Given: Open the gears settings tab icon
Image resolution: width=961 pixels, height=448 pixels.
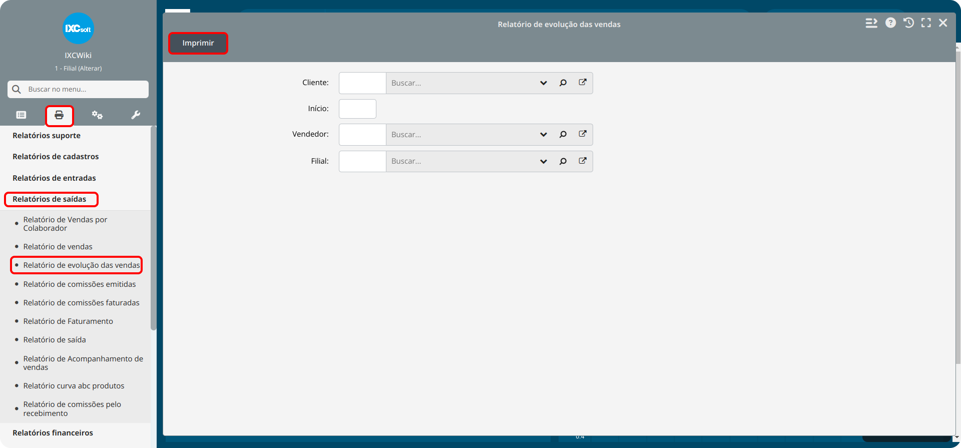Looking at the screenshot, I should pos(97,115).
